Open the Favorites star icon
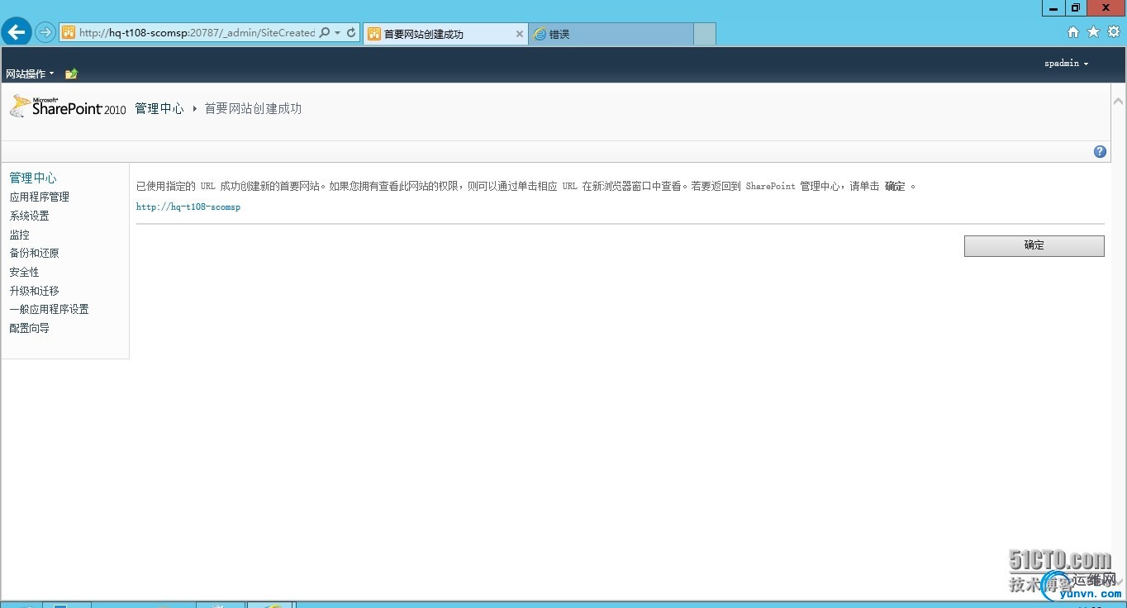 tap(1093, 32)
